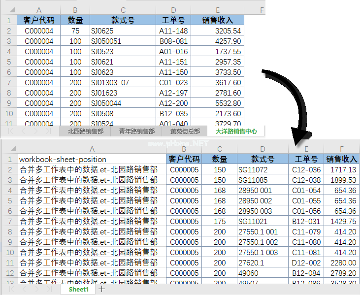Select column A header in lower sheet
Viewport: 361px width, 295px height.
pyautogui.click(x=92, y=149)
